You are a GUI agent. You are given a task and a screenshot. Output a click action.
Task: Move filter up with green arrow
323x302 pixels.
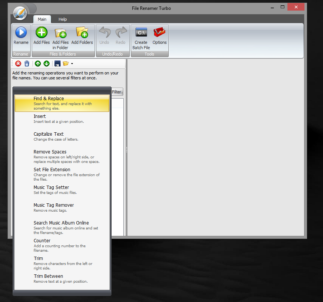coord(38,63)
